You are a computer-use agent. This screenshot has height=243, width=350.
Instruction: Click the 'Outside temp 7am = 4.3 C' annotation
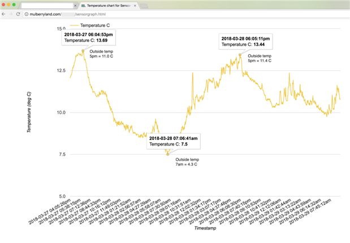click(x=187, y=162)
